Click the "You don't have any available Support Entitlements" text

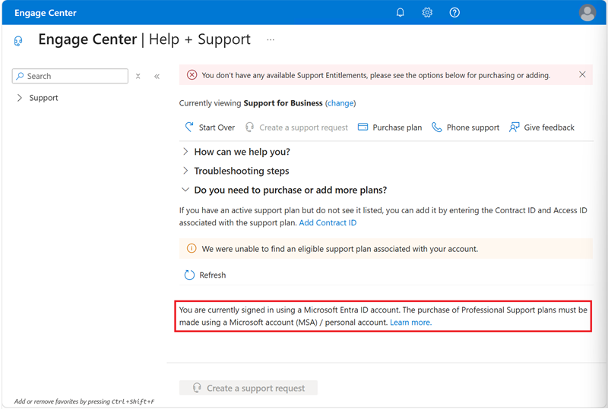[375, 75]
